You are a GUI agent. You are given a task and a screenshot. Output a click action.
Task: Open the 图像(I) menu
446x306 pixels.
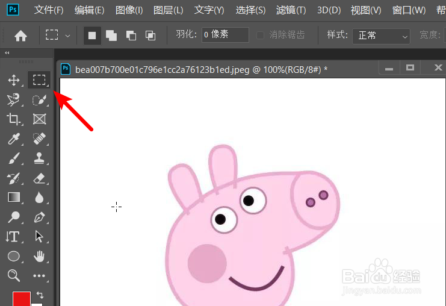tap(129, 10)
